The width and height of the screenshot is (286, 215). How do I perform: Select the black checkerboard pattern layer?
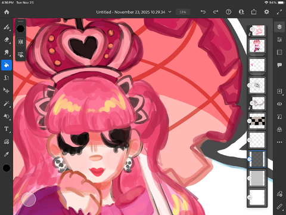[x=257, y=121]
